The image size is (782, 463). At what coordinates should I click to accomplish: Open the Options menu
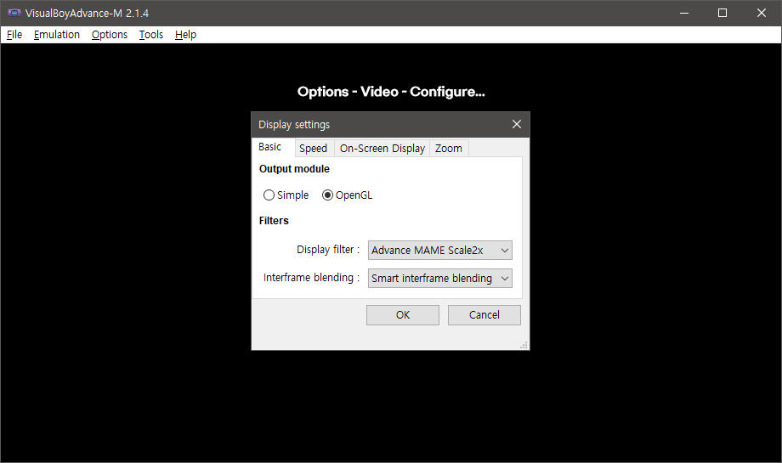click(x=109, y=34)
